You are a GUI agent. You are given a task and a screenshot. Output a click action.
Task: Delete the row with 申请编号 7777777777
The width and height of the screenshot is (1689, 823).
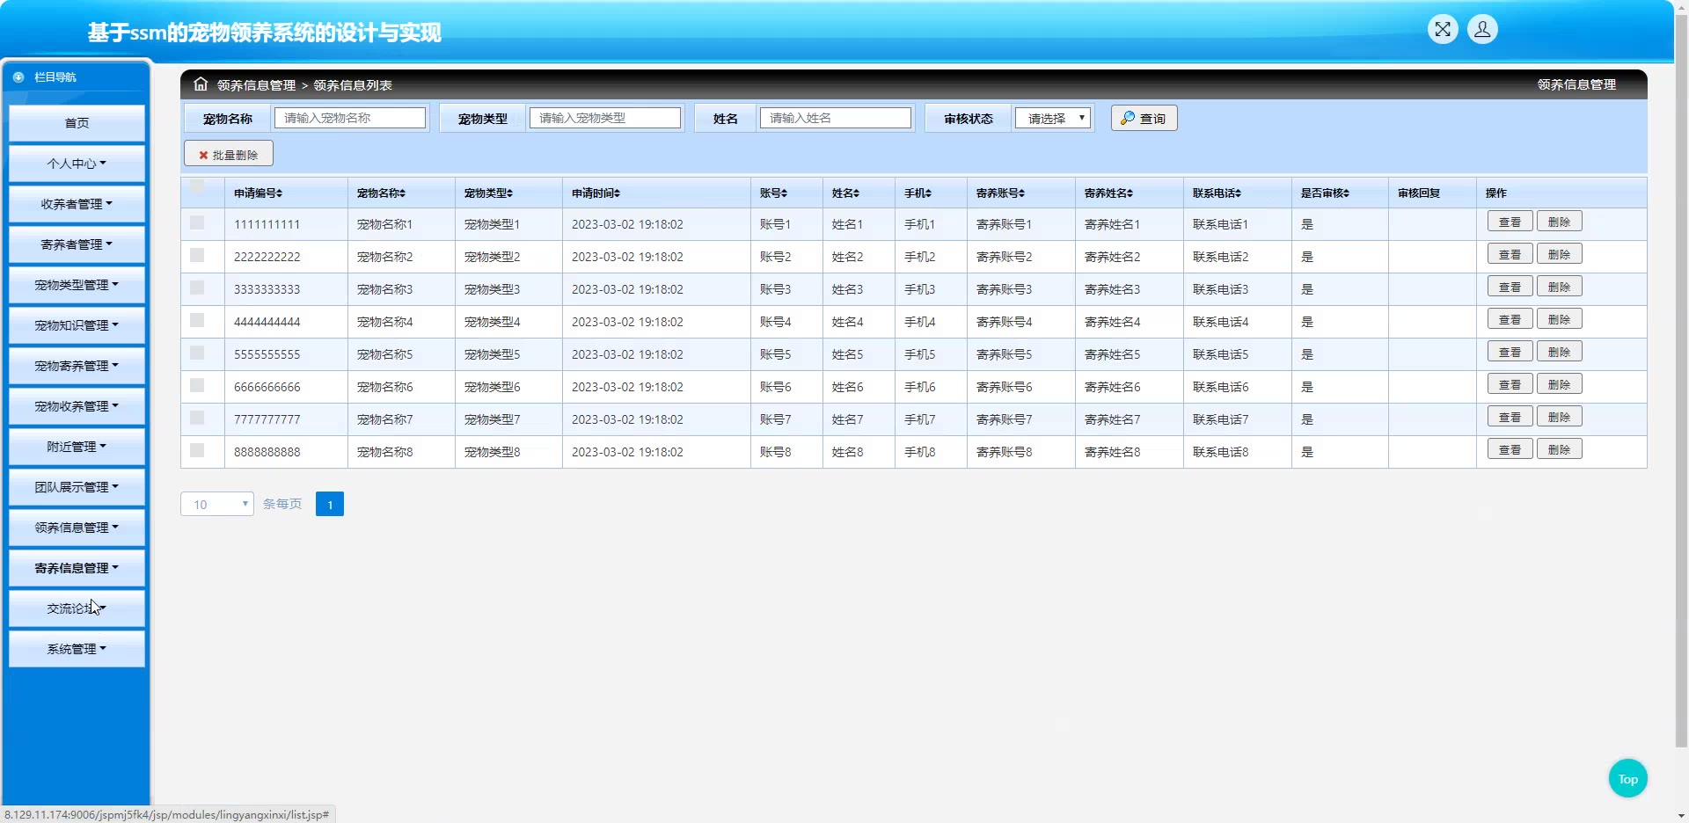coord(1559,417)
